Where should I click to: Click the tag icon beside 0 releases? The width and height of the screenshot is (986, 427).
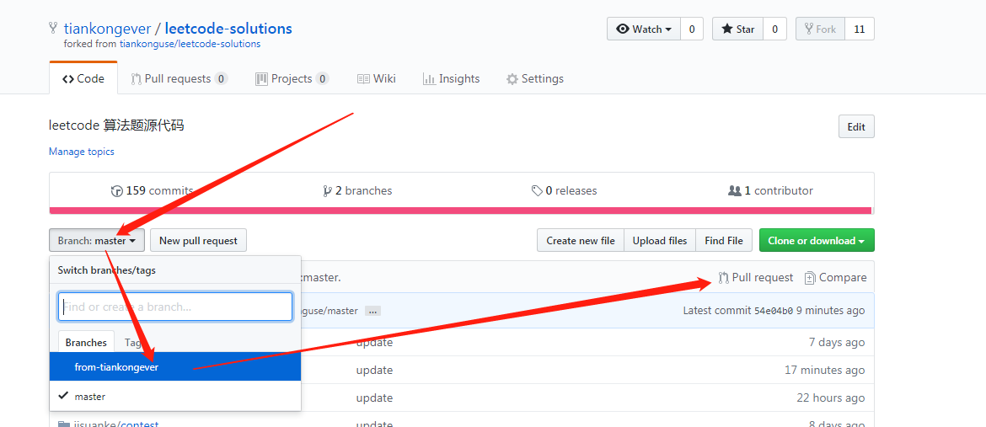point(536,190)
